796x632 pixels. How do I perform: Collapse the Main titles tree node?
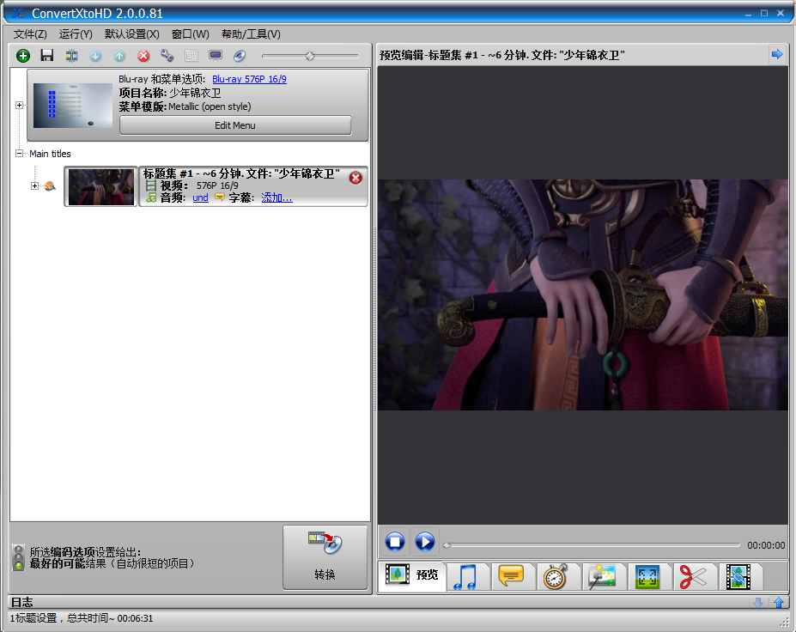pyautogui.click(x=19, y=154)
